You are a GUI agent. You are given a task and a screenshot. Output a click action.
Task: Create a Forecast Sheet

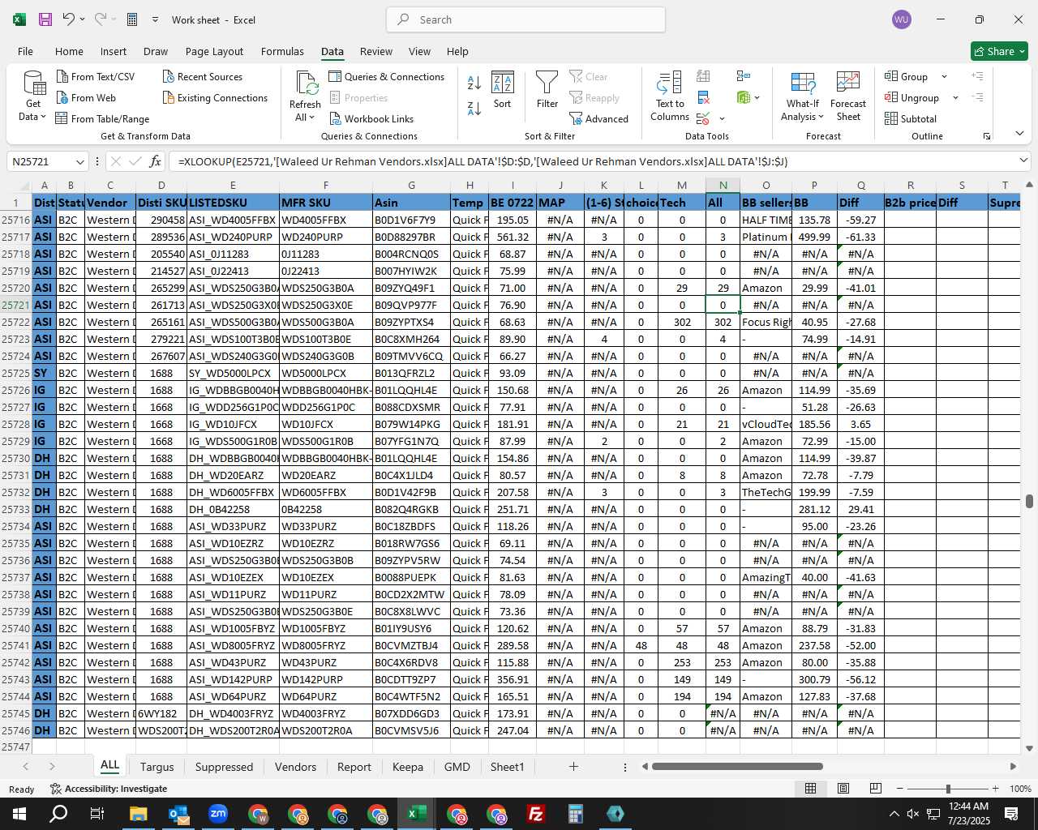tap(848, 96)
